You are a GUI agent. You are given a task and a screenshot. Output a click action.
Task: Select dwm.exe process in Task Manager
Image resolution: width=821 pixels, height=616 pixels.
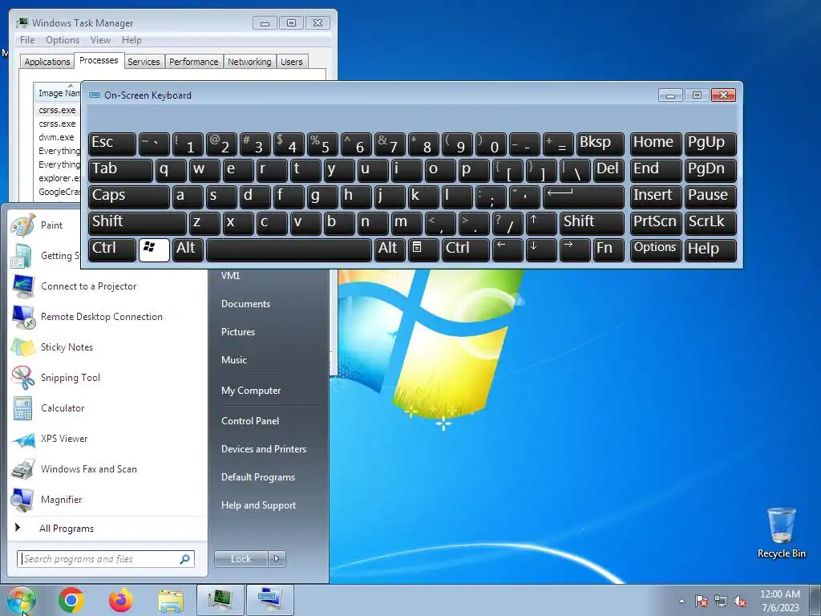click(x=57, y=137)
